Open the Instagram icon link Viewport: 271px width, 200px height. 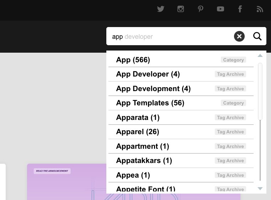tap(181, 9)
